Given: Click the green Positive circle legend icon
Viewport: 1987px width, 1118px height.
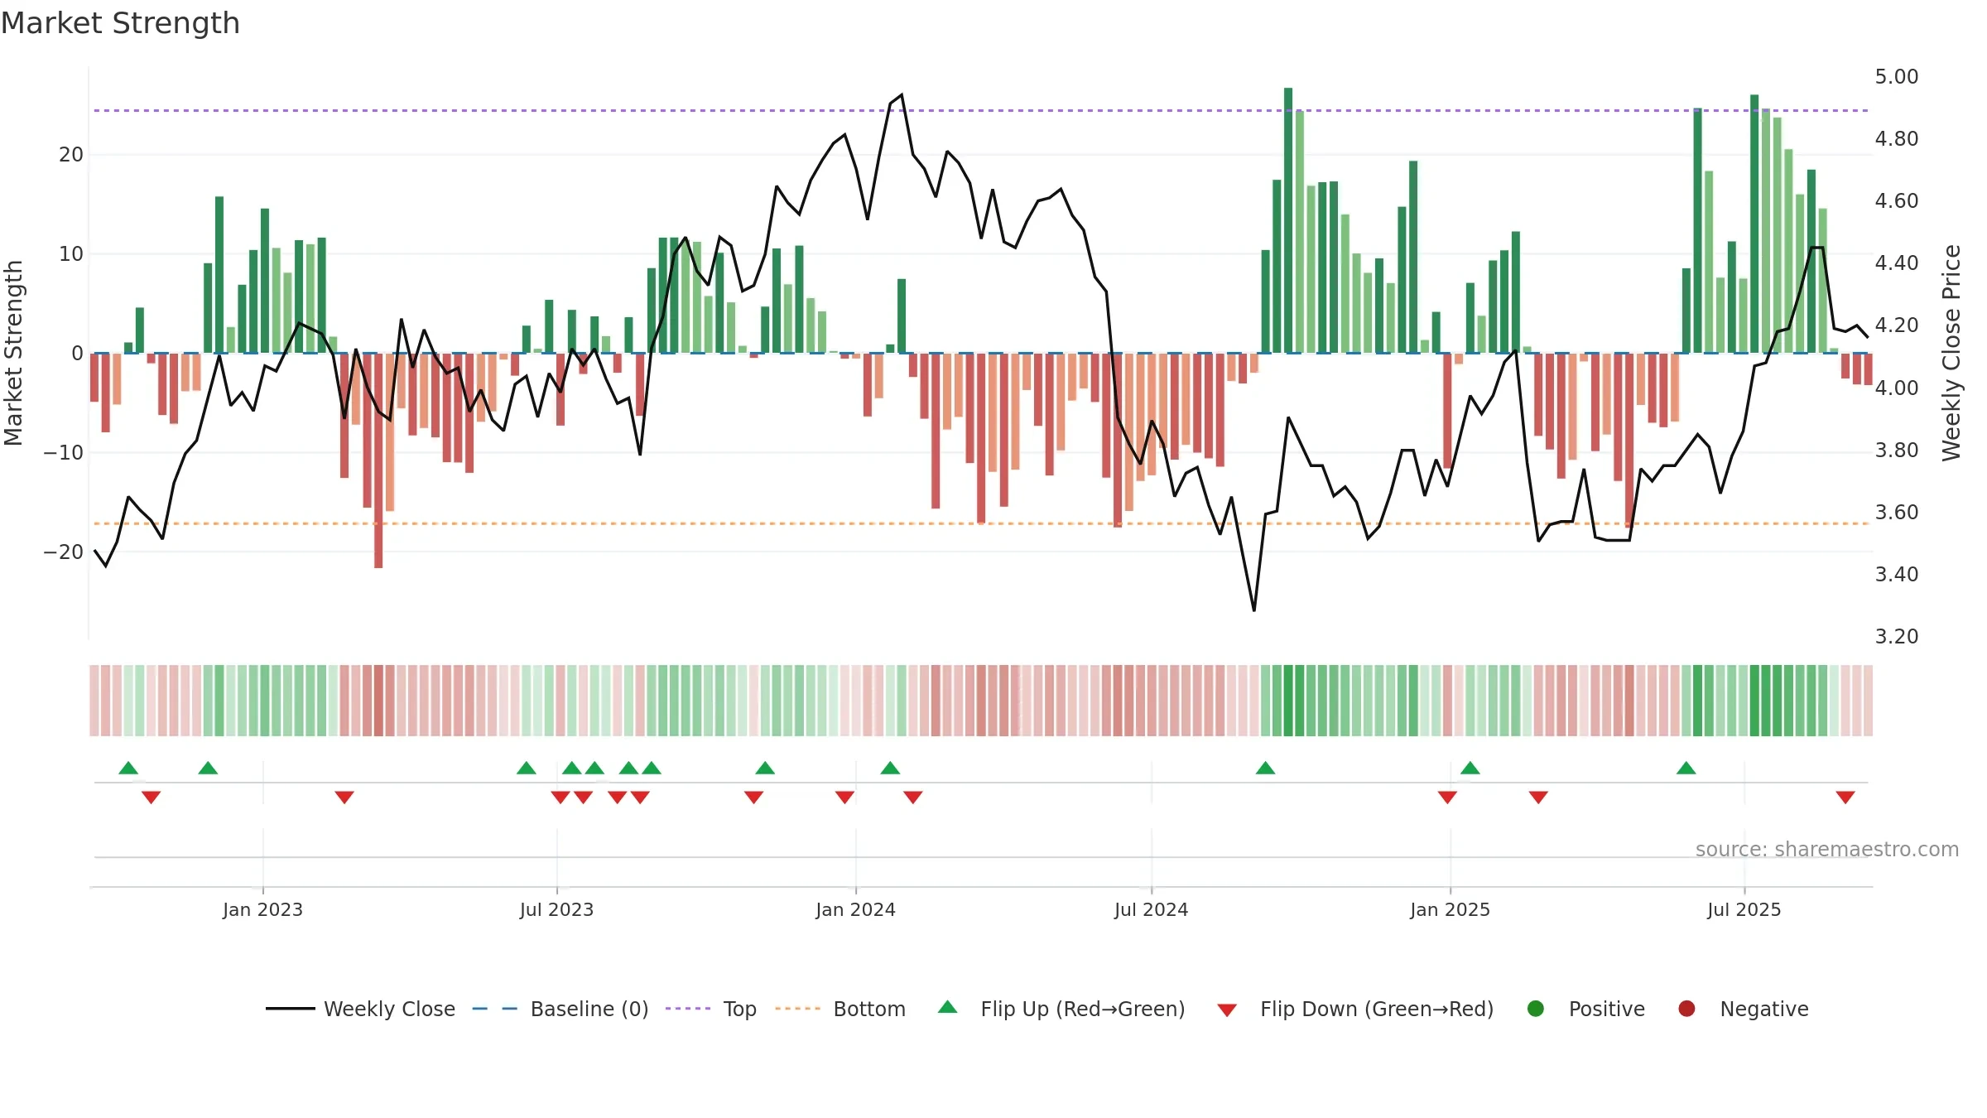Looking at the screenshot, I should pyautogui.click(x=1536, y=1009).
